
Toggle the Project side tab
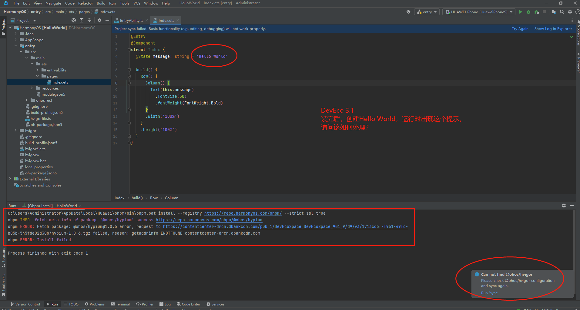4,27
